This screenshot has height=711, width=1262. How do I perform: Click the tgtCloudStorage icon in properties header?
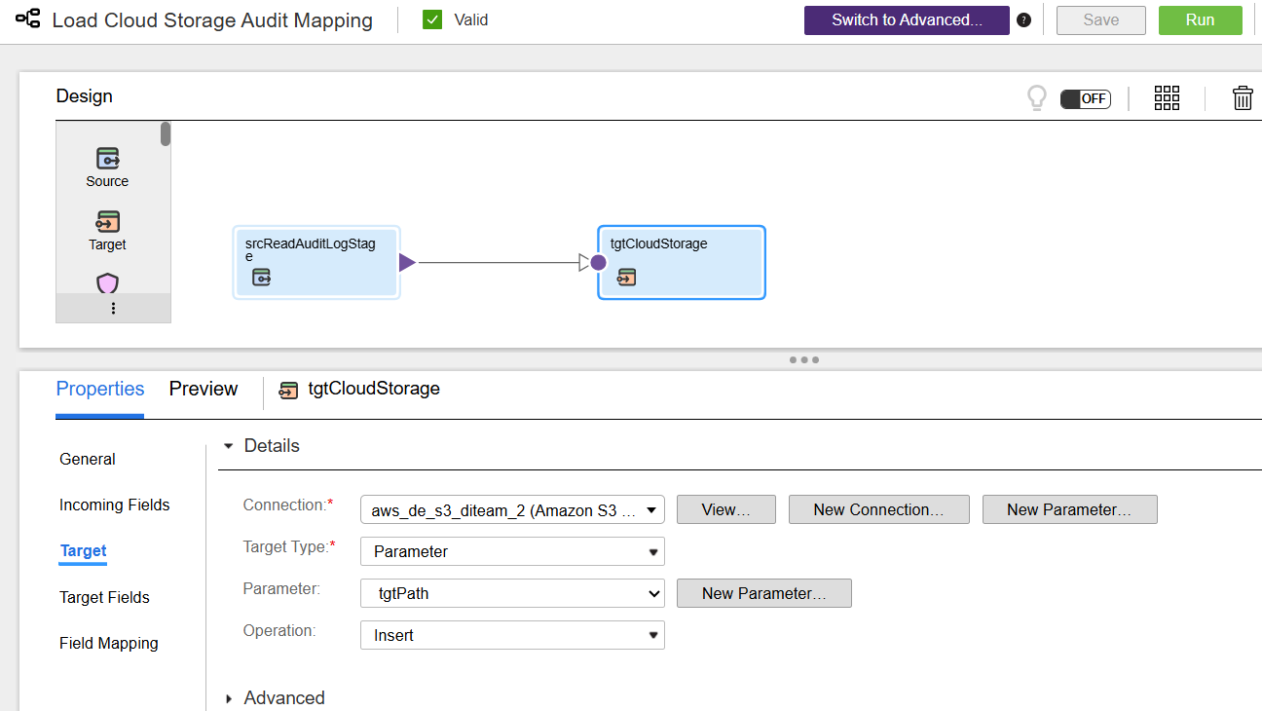coord(288,391)
